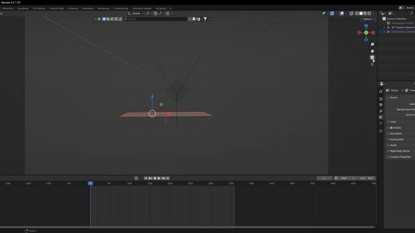Open the Output properties tab
The height and width of the screenshot is (233, 415).
click(381, 105)
